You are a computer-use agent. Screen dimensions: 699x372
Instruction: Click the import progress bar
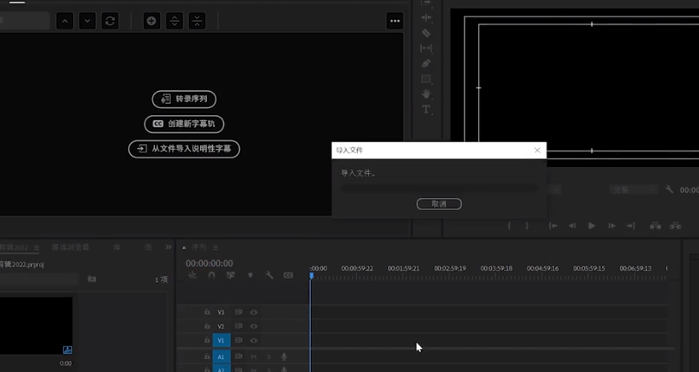pyautogui.click(x=439, y=189)
